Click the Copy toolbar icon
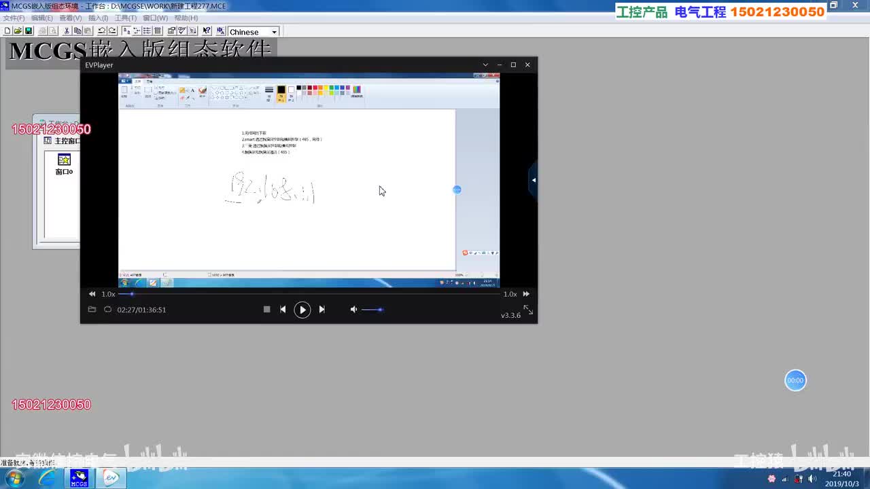This screenshot has height=489, width=870. tap(77, 31)
